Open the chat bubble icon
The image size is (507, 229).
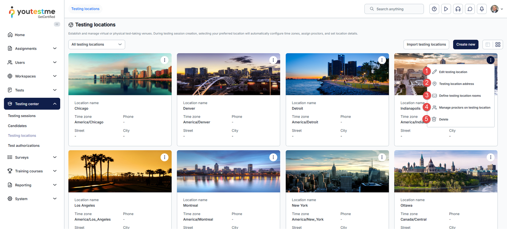pyautogui.click(x=470, y=9)
